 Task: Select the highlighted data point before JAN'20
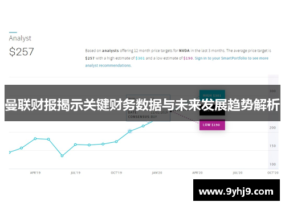point(130,131)
